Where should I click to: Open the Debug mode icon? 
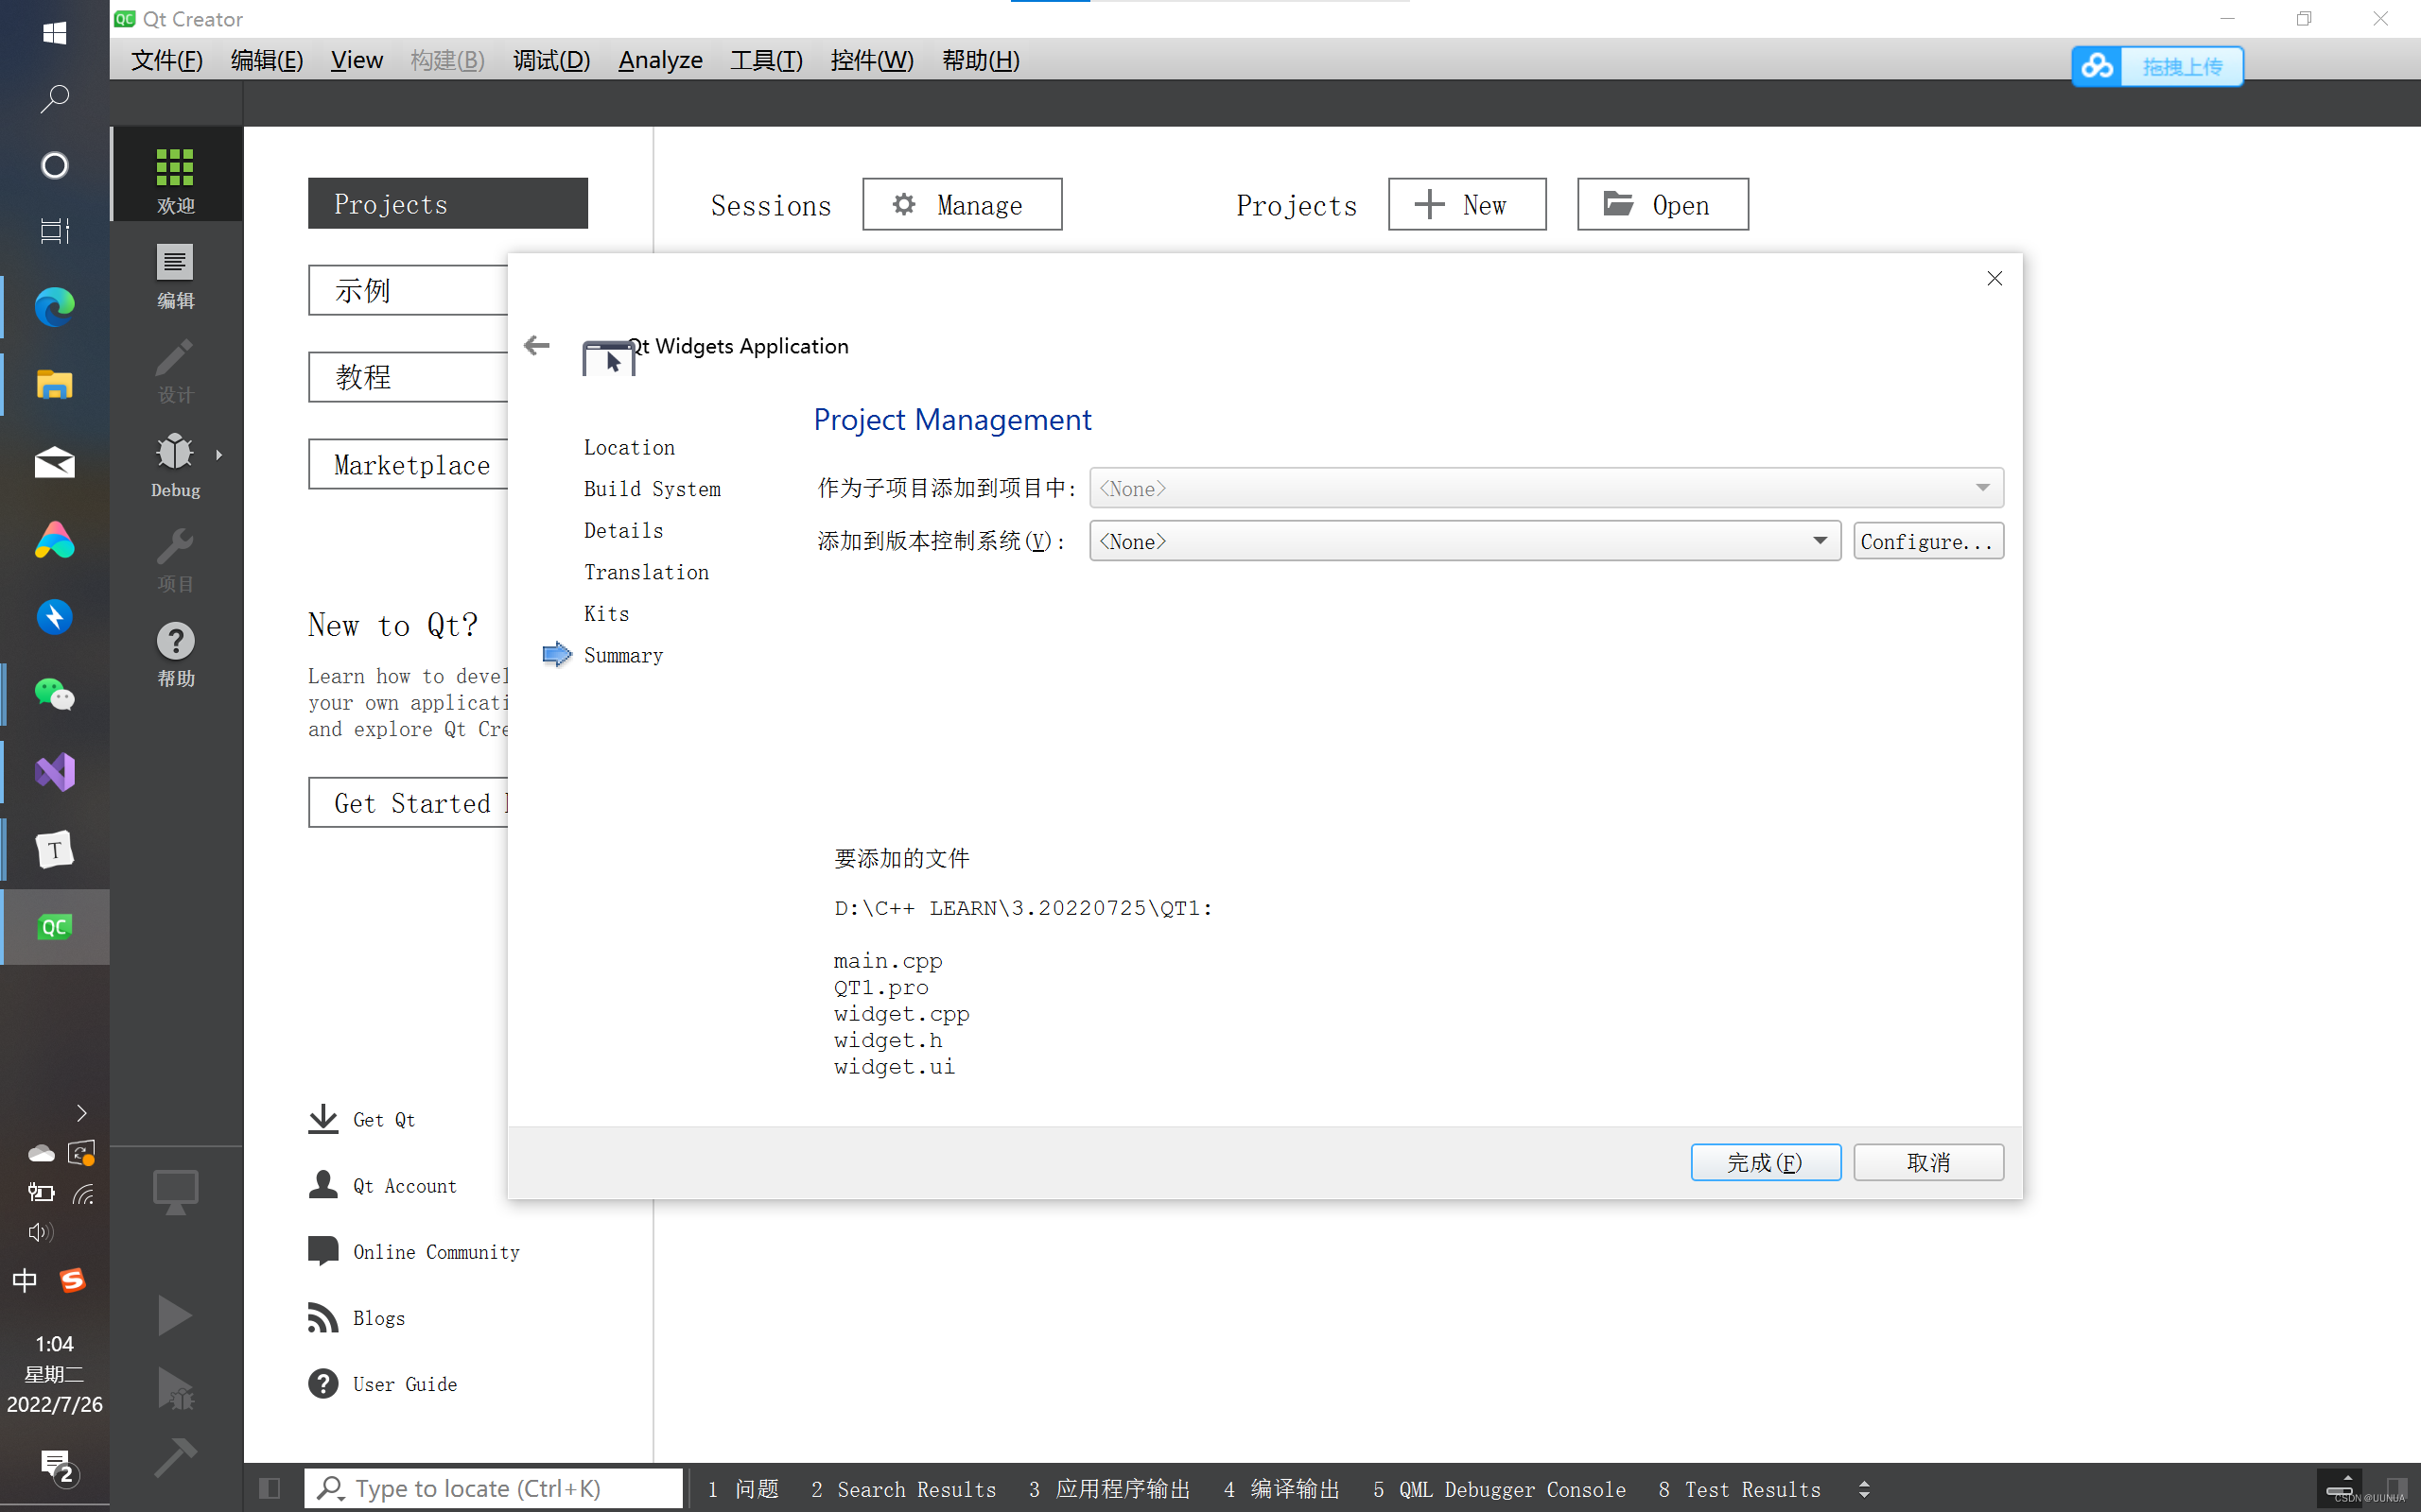(175, 464)
